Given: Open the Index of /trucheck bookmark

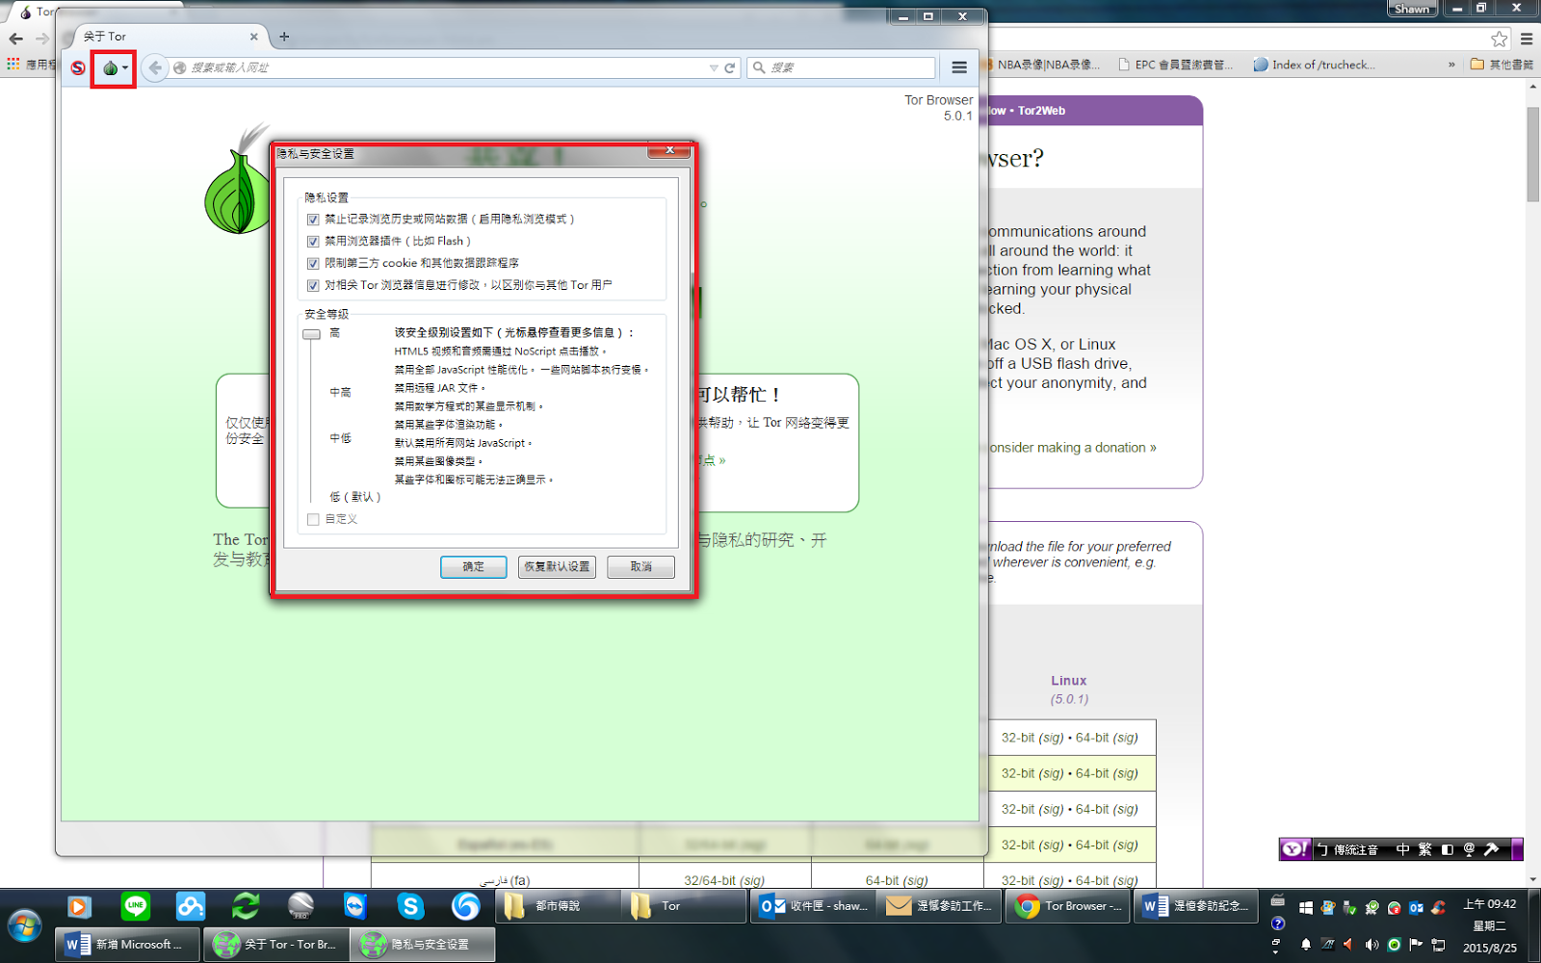Looking at the screenshot, I should tap(1314, 65).
